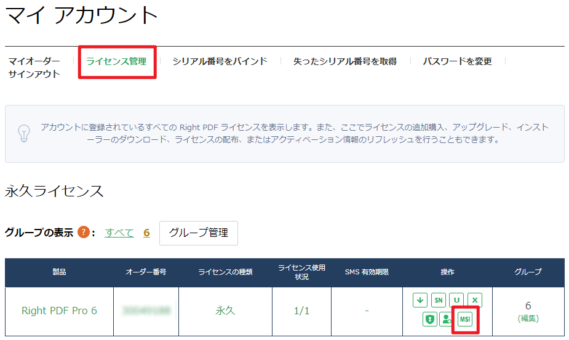Click the ライセンス使用状況 column header
The height and width of the screenshot is (340, 569).
click(301, 272)
